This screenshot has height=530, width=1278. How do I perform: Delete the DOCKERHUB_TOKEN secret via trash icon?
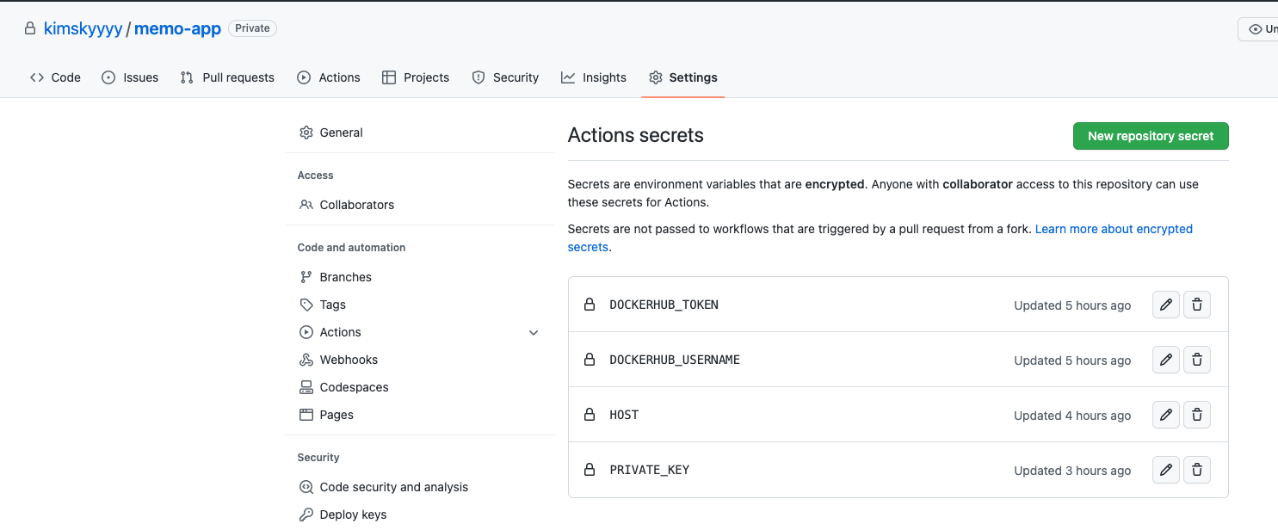(1197, 305)
